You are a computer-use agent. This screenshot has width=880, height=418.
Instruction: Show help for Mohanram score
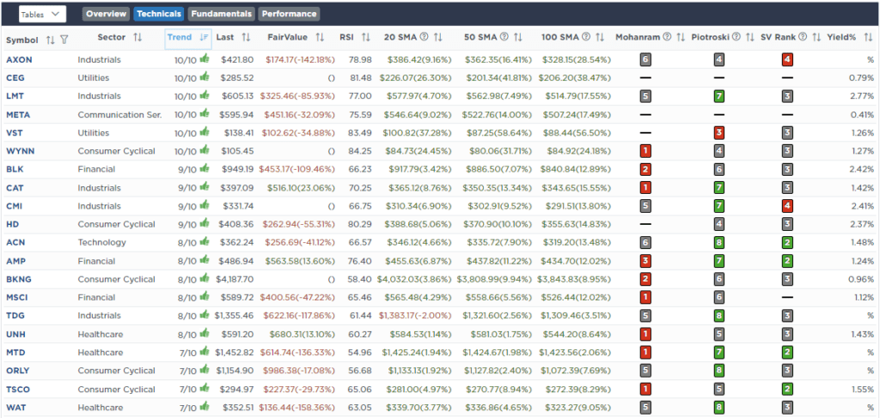tap(667, 38)
